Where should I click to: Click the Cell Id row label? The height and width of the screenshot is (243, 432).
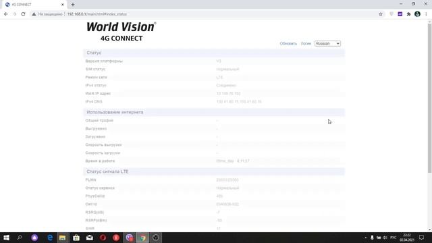tap(91, 204)
